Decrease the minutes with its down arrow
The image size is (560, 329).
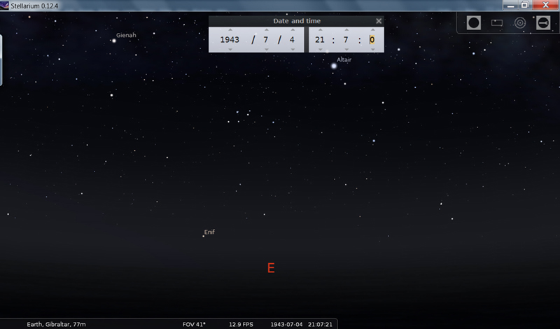(346, 49)
